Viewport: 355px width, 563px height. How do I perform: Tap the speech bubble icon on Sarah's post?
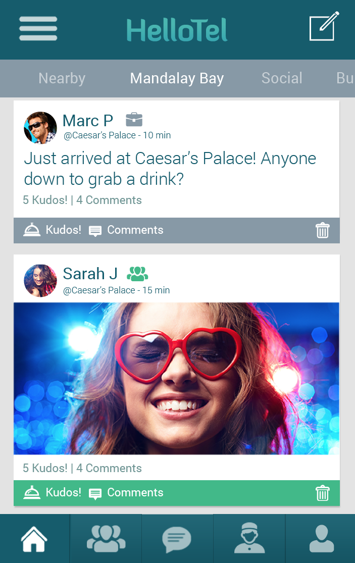(x=95, y=493)
